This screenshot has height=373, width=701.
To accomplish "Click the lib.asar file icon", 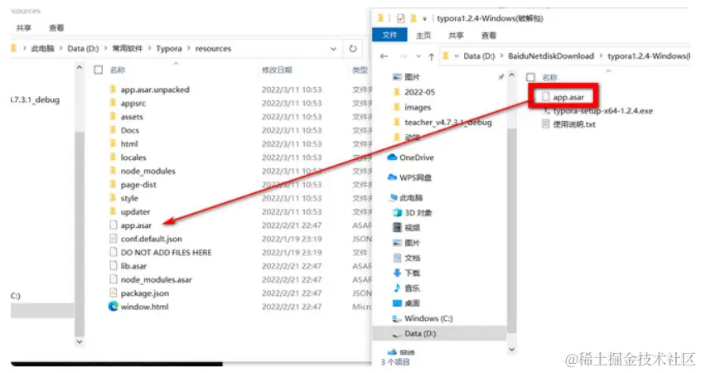I will [114, 266].
